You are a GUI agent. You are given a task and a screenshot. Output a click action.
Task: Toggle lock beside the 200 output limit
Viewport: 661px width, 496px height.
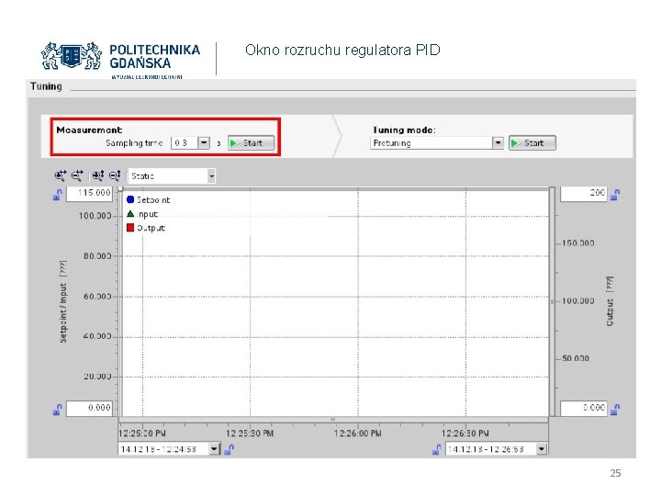pyautogui.click(x=615, y=195)
